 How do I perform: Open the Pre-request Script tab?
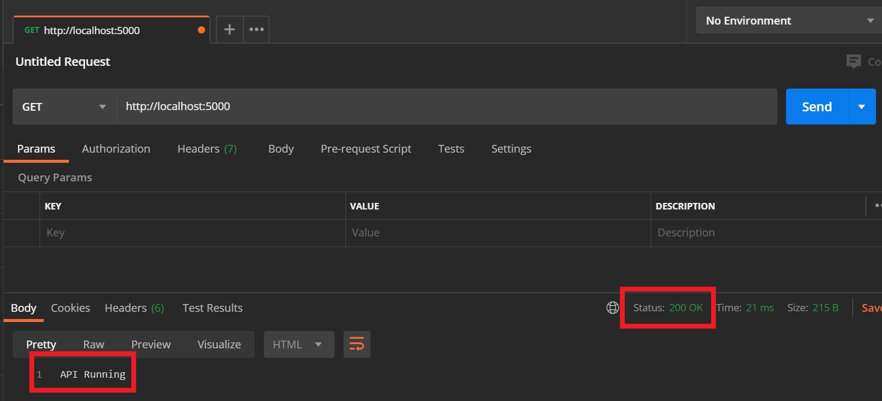(x=366, y=148)
